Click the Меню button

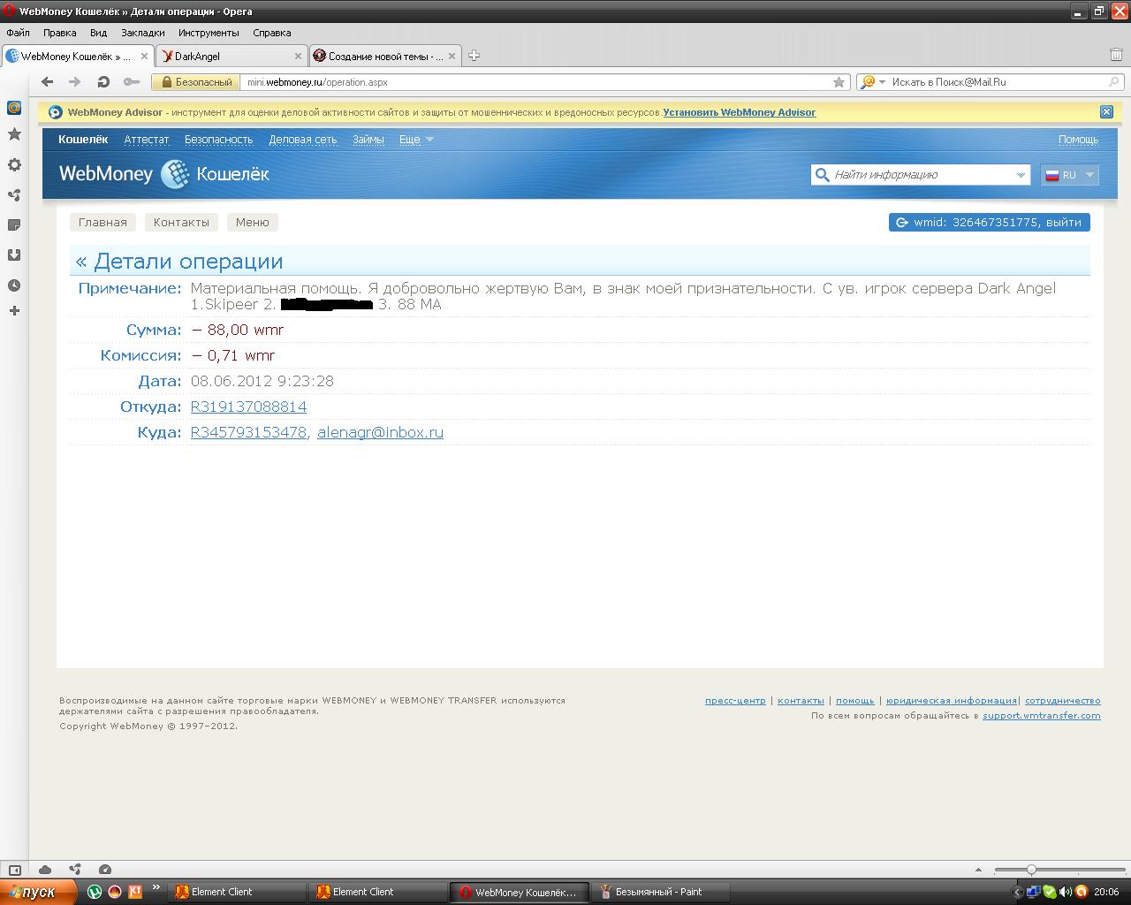[x=252, y=223]
